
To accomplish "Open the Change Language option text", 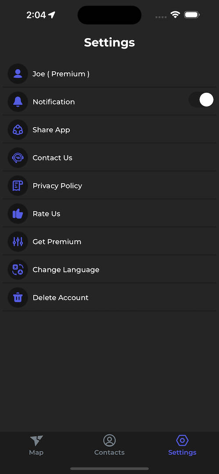I will pos(66,270).
